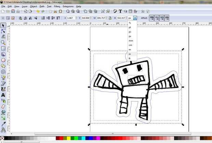Click the X position input field

(71, 18)
